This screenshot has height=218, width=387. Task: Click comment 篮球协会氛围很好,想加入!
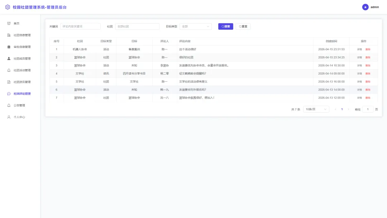pos(197,98)
